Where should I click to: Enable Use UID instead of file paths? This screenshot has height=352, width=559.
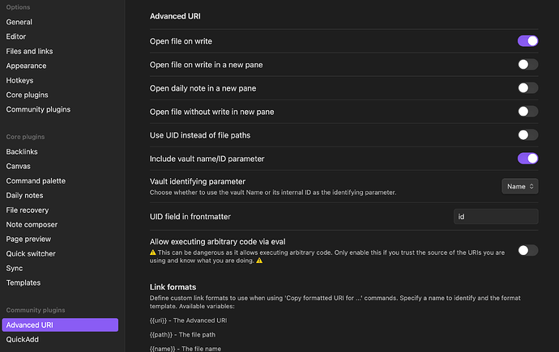click(527, 135)
